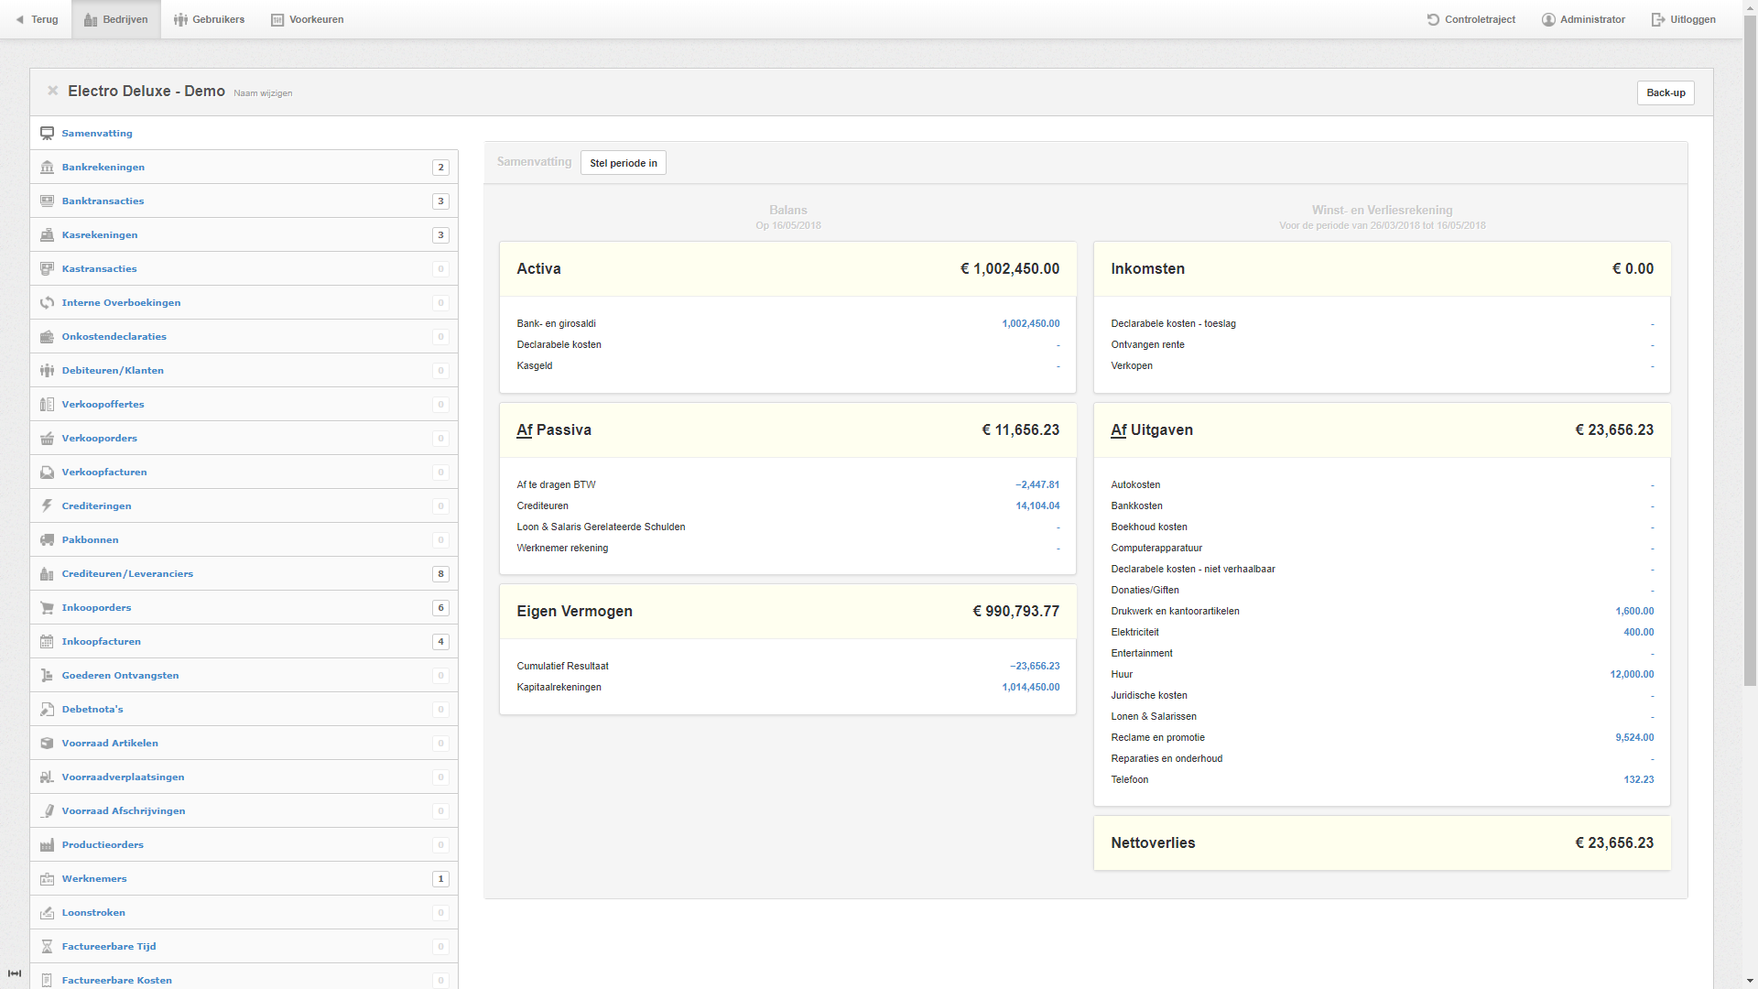Select the Nettoverlies total row
Screen dimensions: 1758x989
click(1382, 843)
